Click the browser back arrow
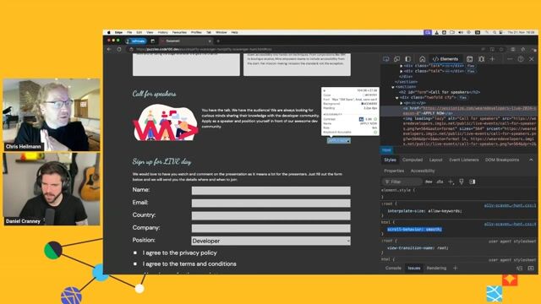This screenshot has height=304, width=541. click(109, 49)
